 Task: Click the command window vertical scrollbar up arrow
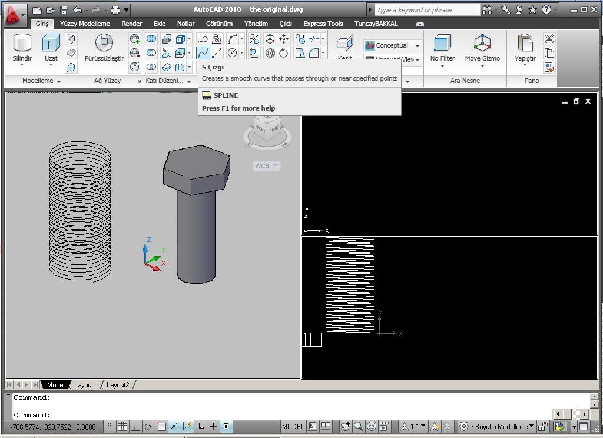[x=595, y=396]
